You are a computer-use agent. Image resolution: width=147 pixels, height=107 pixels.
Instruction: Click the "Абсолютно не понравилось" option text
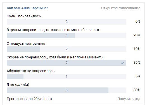[x=30, y=71]
